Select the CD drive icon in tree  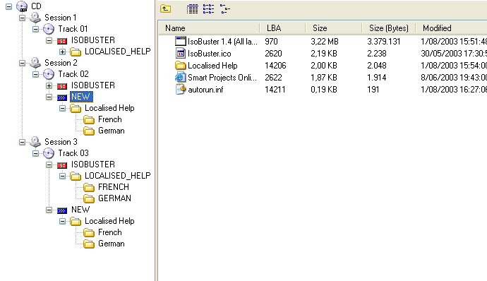[22, 6]
